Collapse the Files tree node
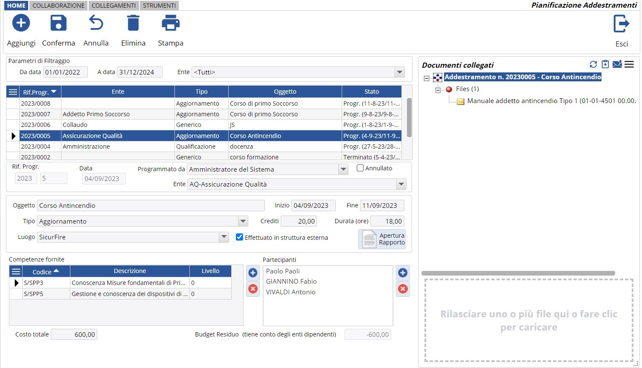 tap(438, 89)
